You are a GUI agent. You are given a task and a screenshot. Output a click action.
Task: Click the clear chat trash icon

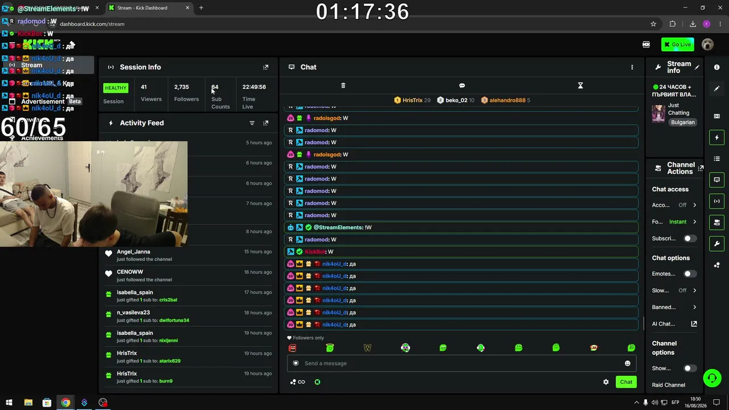(x=343, y=85)
